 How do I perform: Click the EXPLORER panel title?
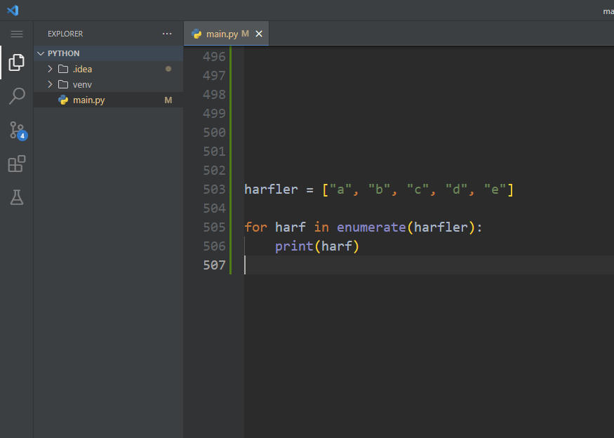click(65, 34)
